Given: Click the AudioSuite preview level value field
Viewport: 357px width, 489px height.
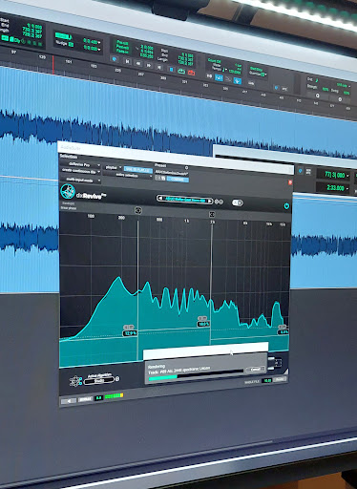Looking at the screenshot, I should click(x=98, y=398).
